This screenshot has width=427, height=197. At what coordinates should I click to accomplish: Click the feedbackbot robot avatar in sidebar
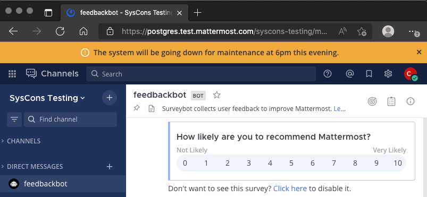[x=14, y=184]
